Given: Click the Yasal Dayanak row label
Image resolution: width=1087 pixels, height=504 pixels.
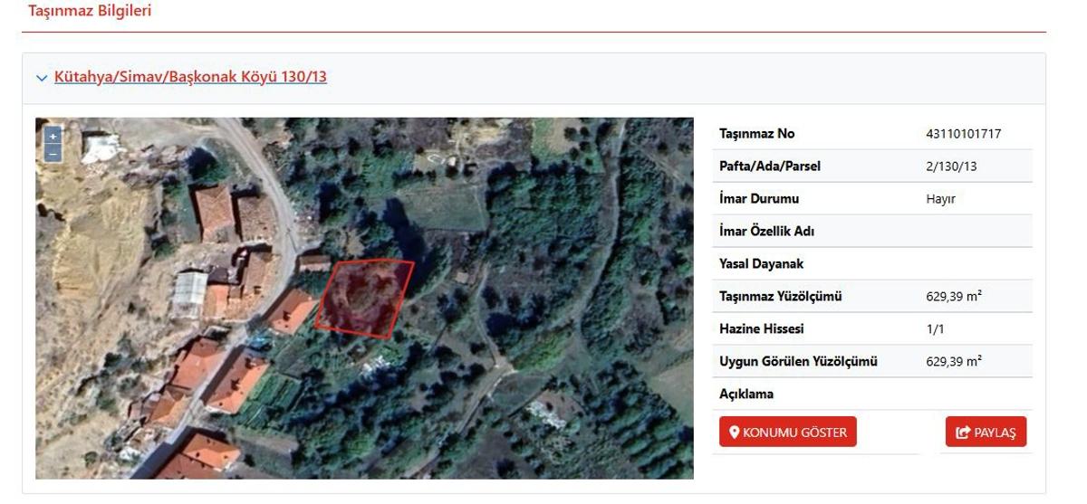Looking at the screenshot, I should pos(761,263).
